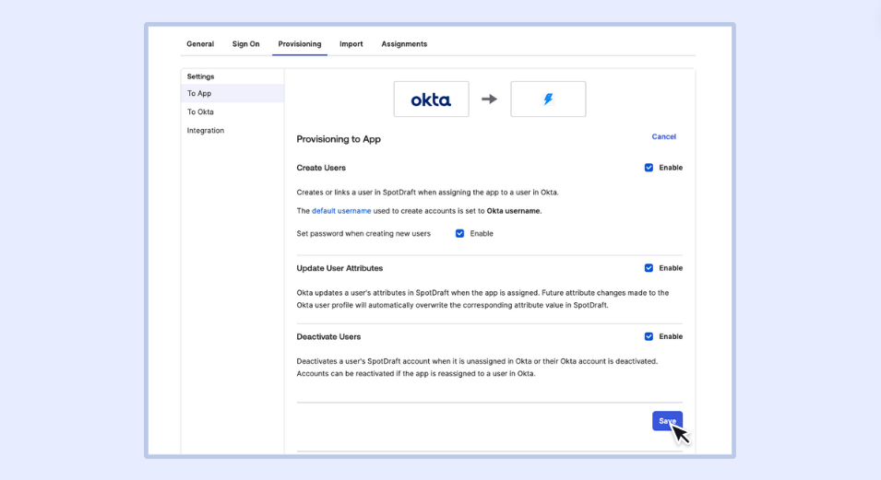Click the Create Users section title
This screenshot has width=881, height=480.
coord(321,168)
